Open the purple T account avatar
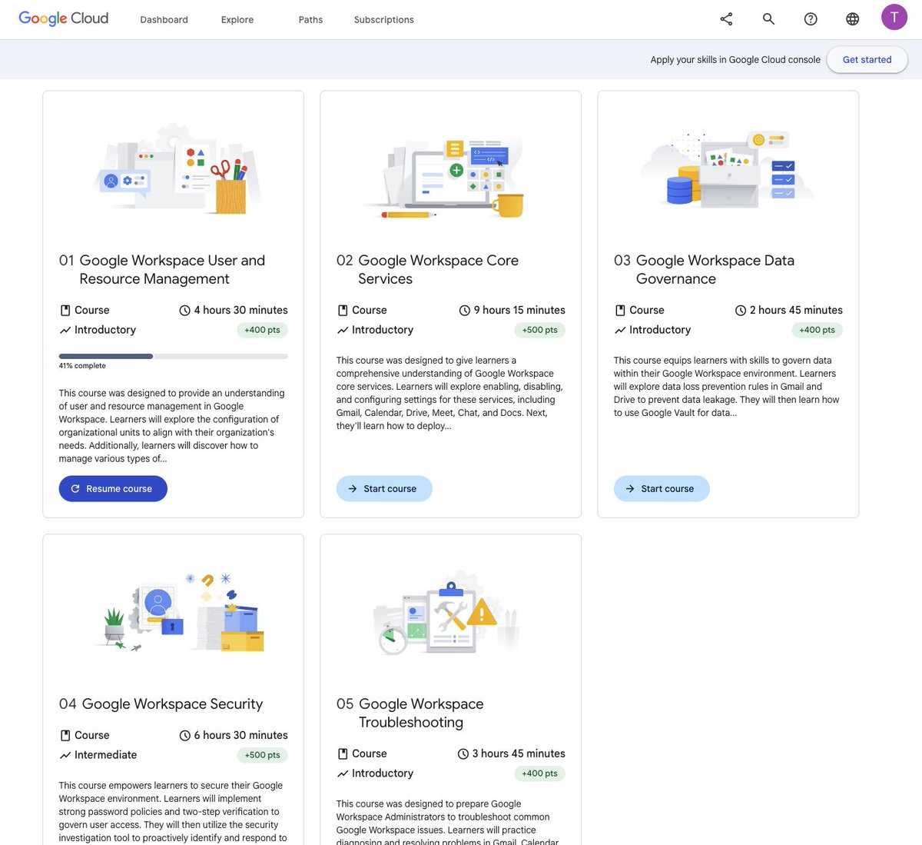 click(x=894, y=17)
